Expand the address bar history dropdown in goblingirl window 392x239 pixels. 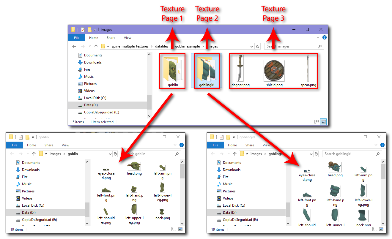coord(311,154)
